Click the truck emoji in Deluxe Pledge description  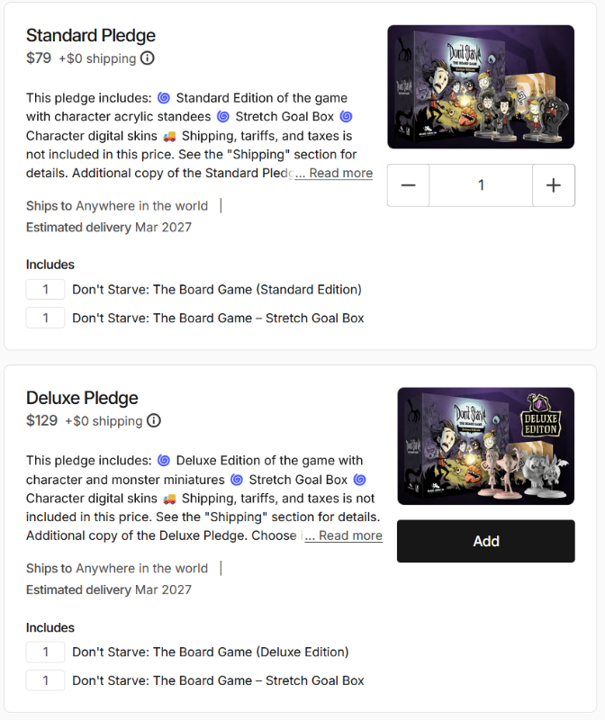[x=169, y=499]
